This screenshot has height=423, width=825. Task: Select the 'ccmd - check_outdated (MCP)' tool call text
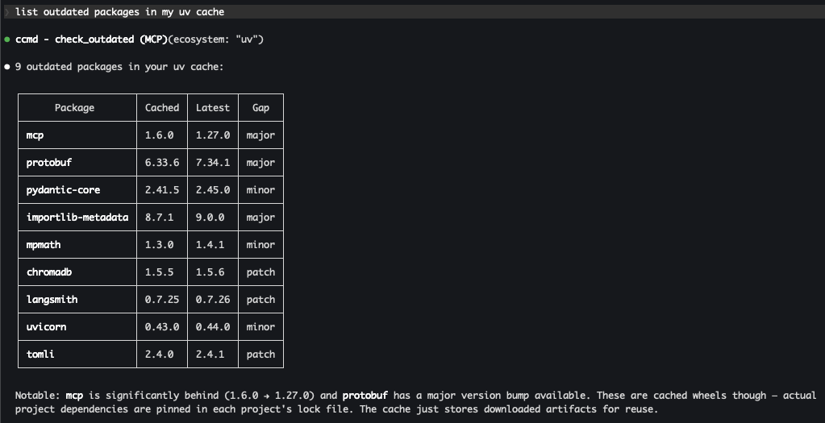point(91,39)
